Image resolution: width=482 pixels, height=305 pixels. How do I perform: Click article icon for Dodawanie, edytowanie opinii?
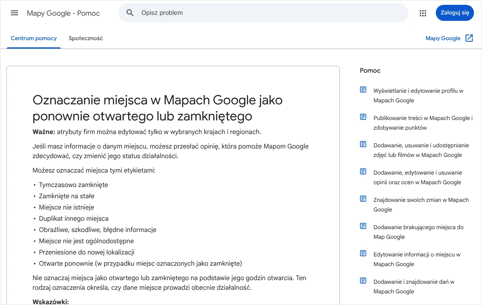coord(363,171)
